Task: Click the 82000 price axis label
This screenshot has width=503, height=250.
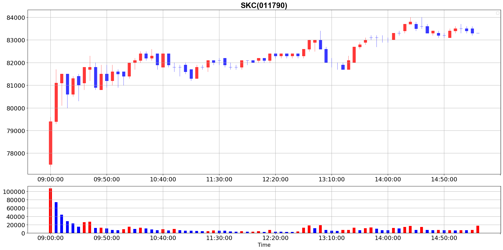Action: point(16,63)
